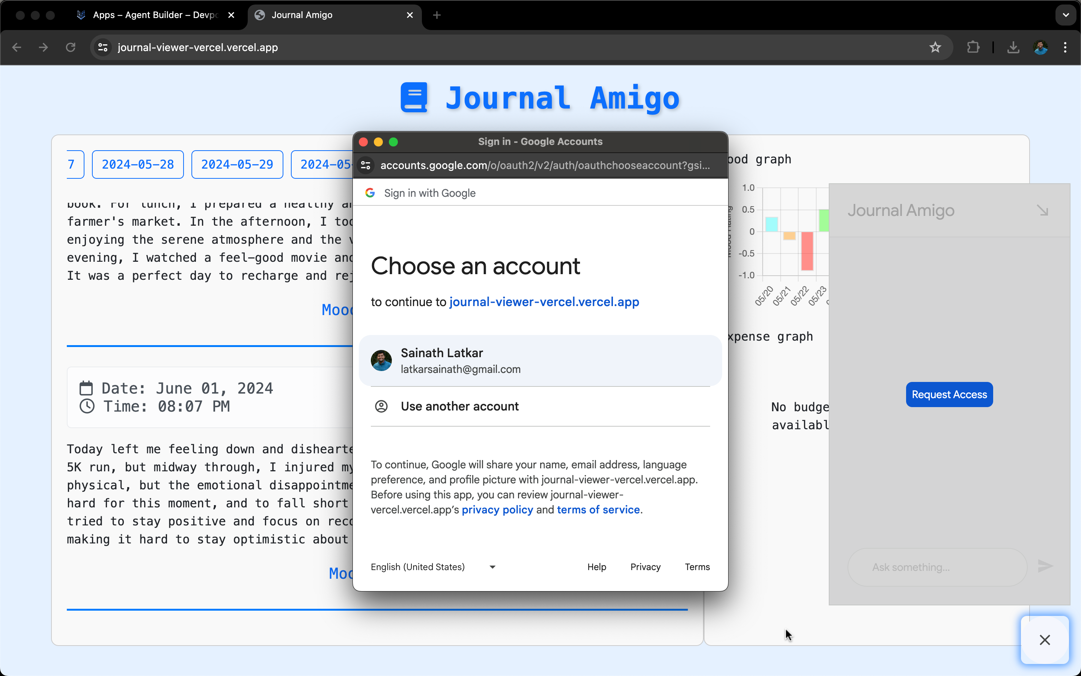
Task: Select the 2024-05-29 date tab
Action: pos(237,164)
